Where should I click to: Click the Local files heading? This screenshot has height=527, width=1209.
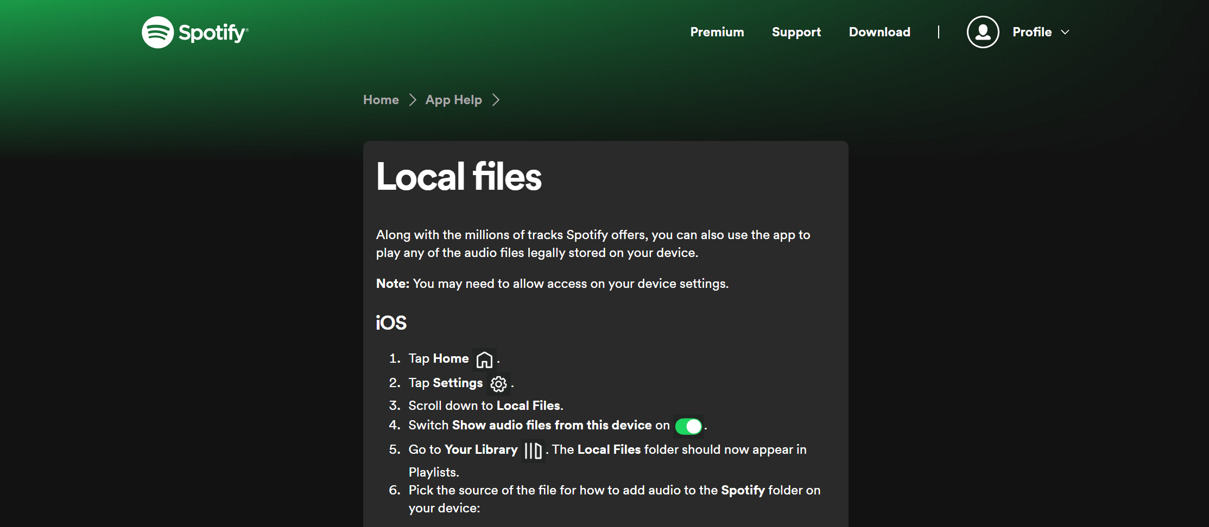pyautogui.click(x=459, y=177)
